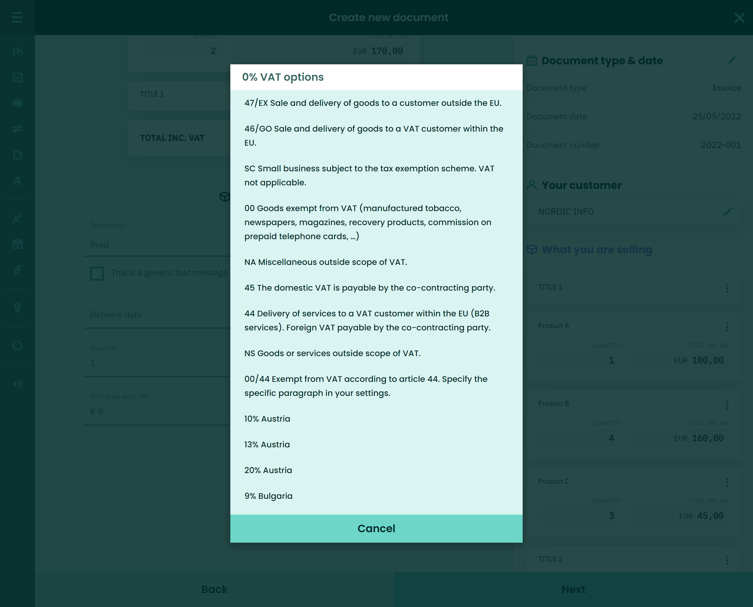Click the calendar icon beside Document type & date
Screen dimensions: 753x607
(x=532, y=61)
